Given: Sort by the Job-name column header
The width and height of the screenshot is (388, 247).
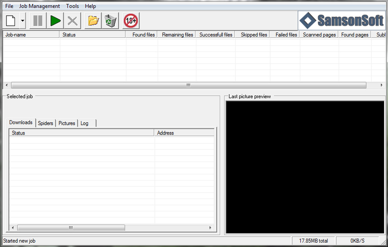Looking at the screenshot, I should tap(31, 34).
